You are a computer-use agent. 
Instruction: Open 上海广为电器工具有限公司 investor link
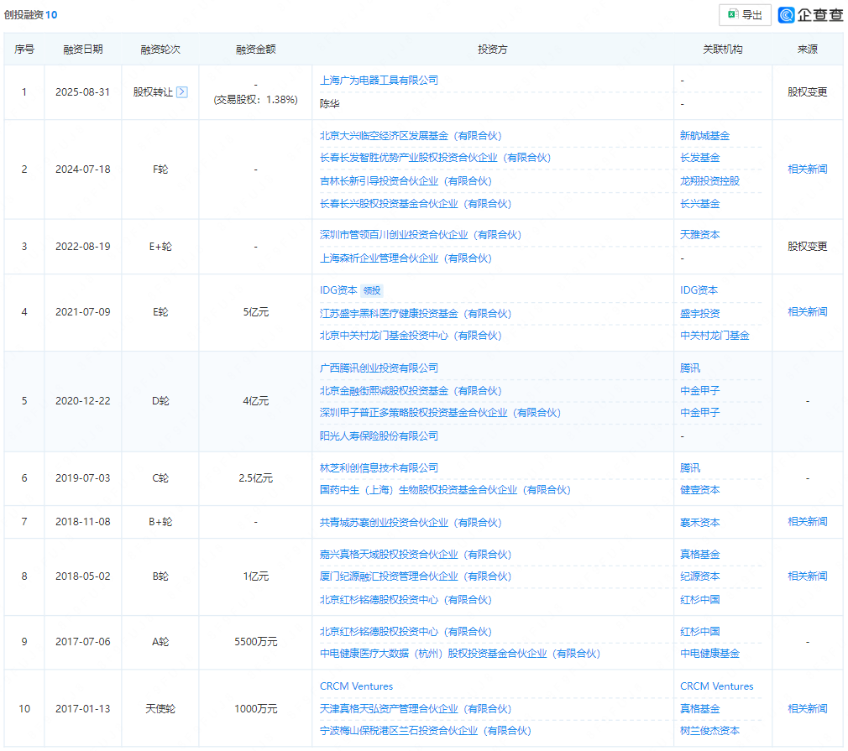tap(379, 81)
